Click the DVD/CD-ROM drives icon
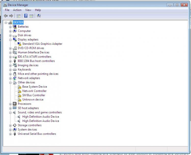Screen dimensions: 191x155 pos(15,48)
